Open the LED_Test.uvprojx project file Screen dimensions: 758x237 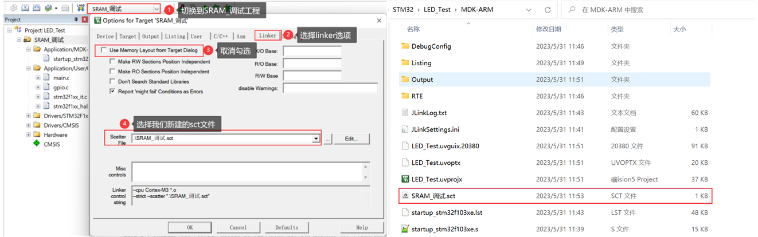click(436, 179)
